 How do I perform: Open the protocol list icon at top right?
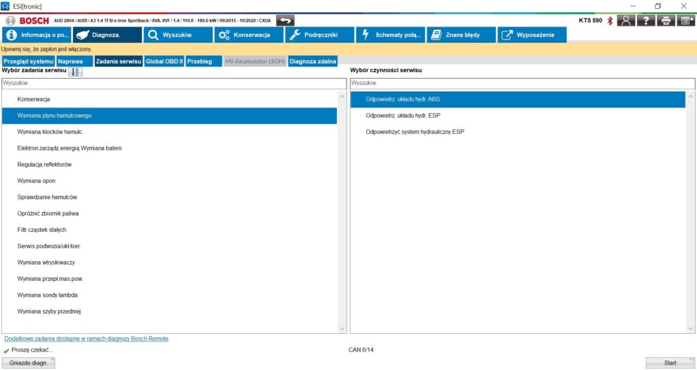coord(685,20)
